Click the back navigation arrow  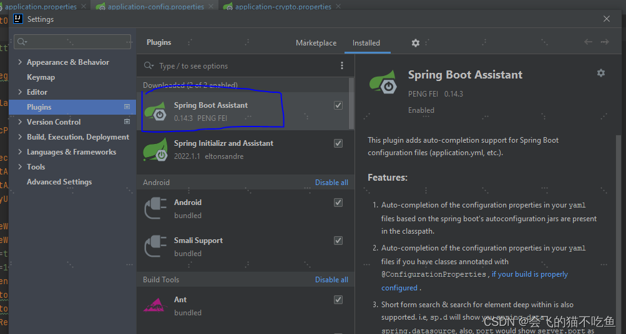588,42
